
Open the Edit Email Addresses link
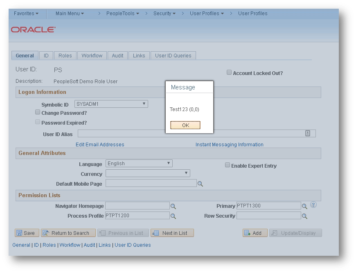click(100, 145)
